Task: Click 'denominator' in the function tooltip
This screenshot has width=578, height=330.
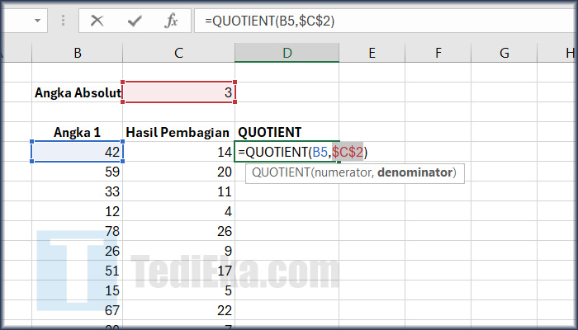Action: (x=415, y=172)
